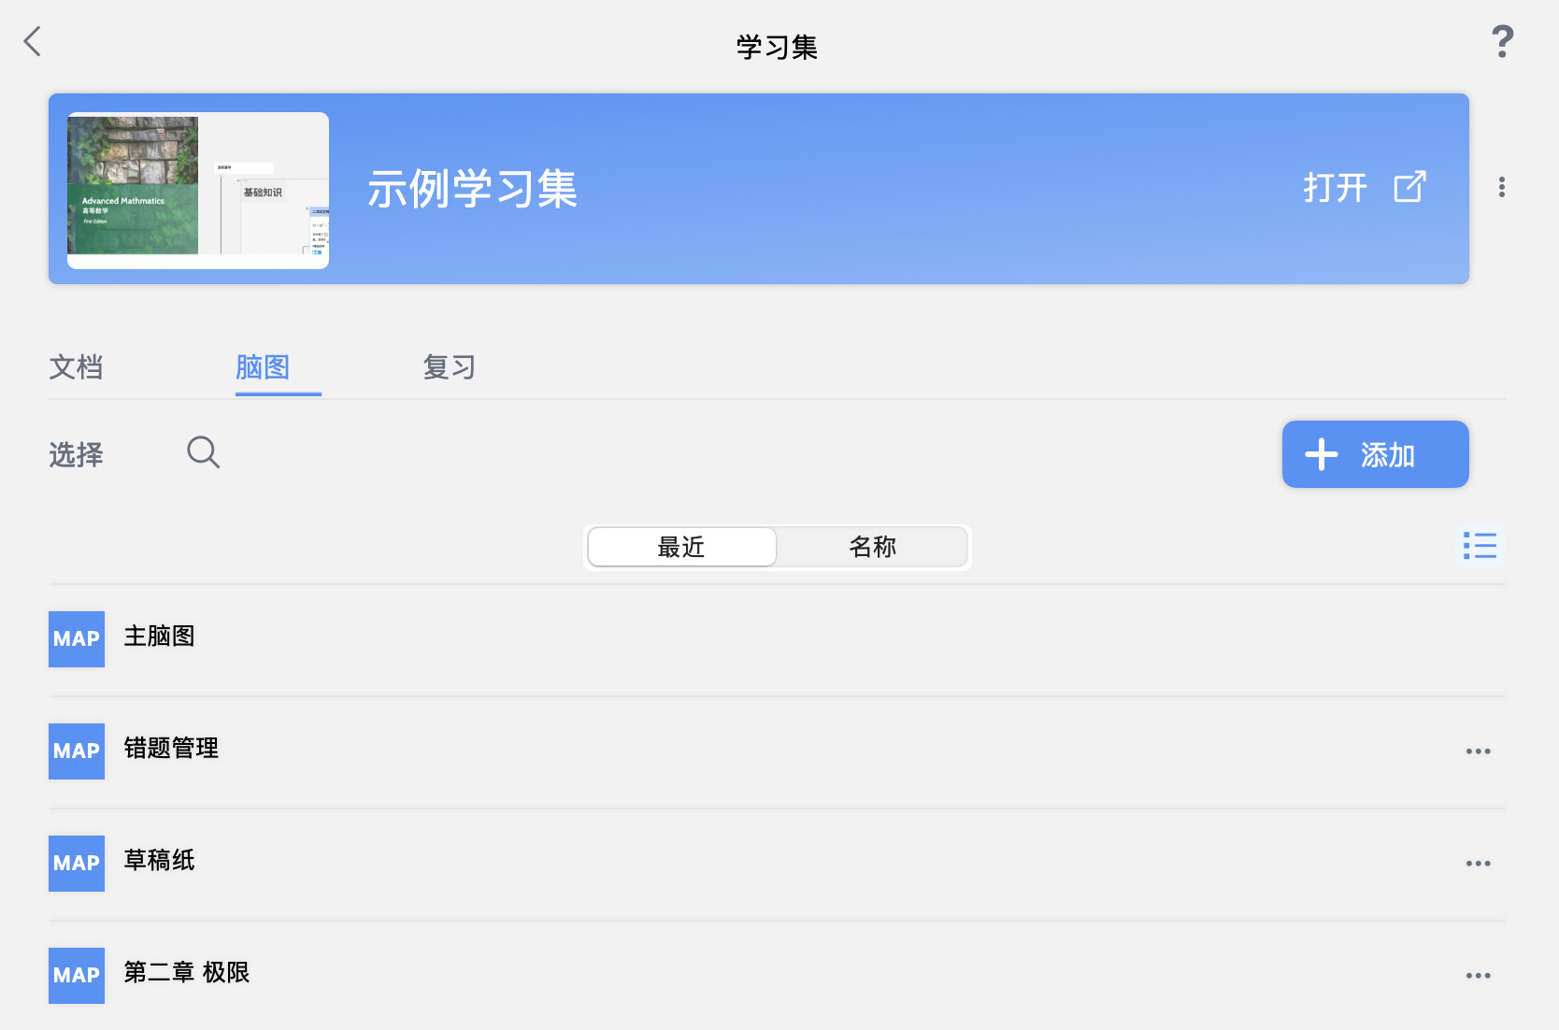Screen dimensions: 1559x1030
Task: Click MAP icon of 错题管理
Action: click(77, 751)
